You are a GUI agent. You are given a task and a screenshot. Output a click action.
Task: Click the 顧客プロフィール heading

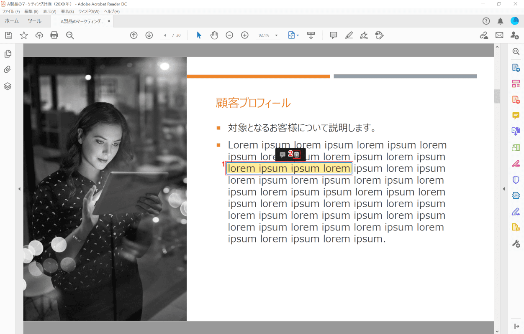(253, 103)
